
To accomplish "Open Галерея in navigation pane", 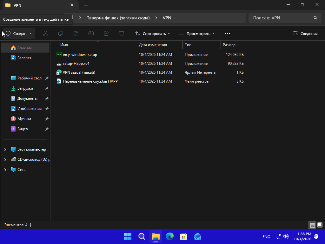I will point(25,58).
